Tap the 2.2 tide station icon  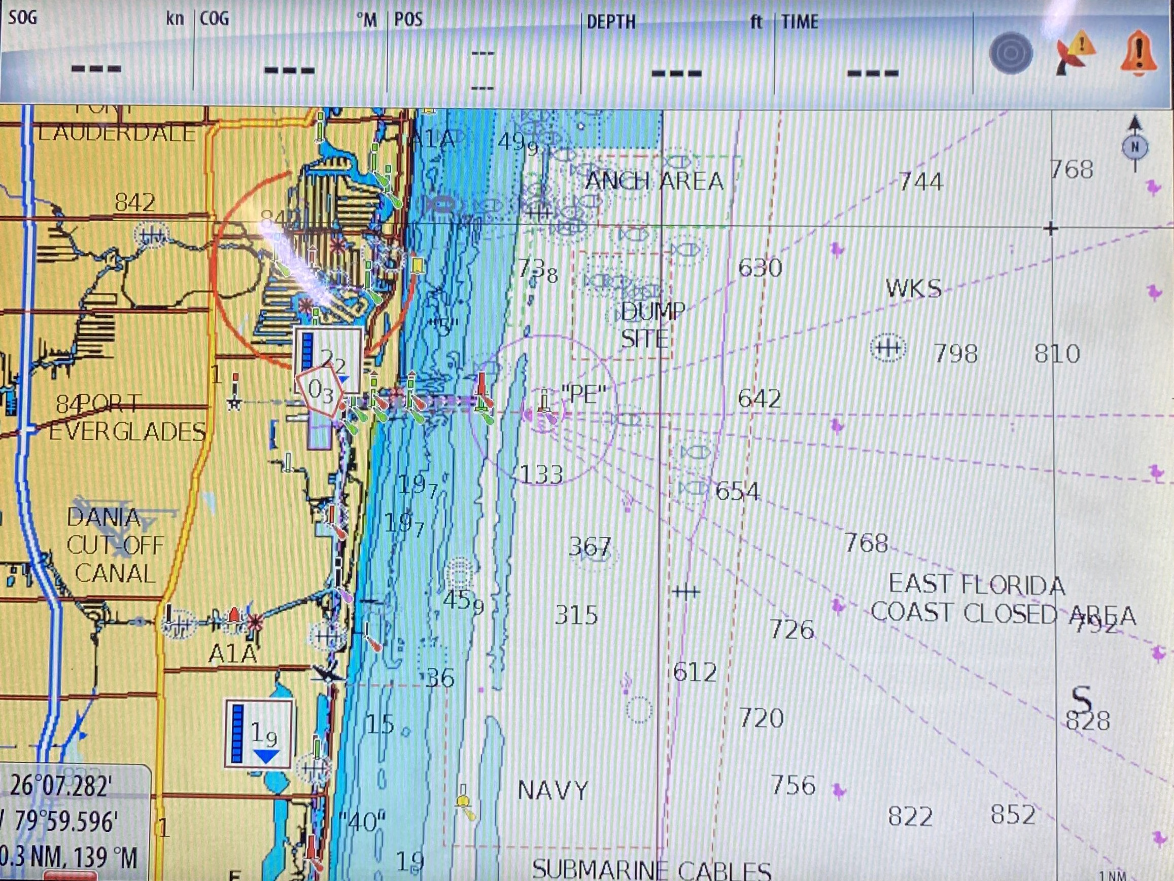329,352
